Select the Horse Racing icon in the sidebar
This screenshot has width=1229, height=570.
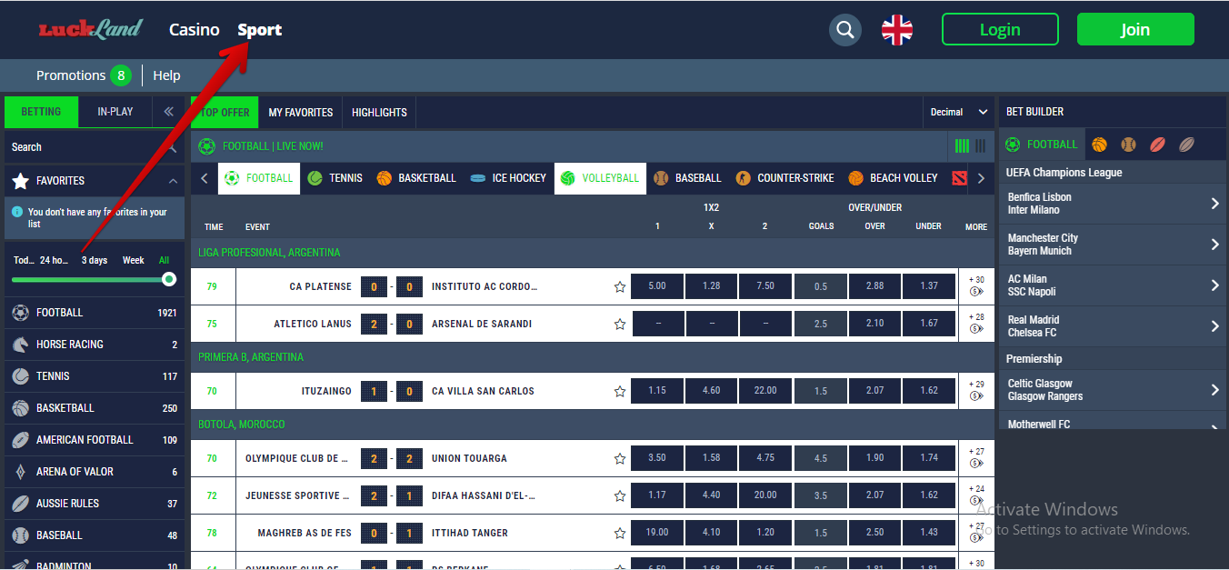[20, 345]
